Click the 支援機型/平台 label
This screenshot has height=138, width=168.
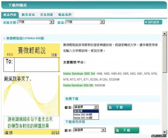point(74,62)
